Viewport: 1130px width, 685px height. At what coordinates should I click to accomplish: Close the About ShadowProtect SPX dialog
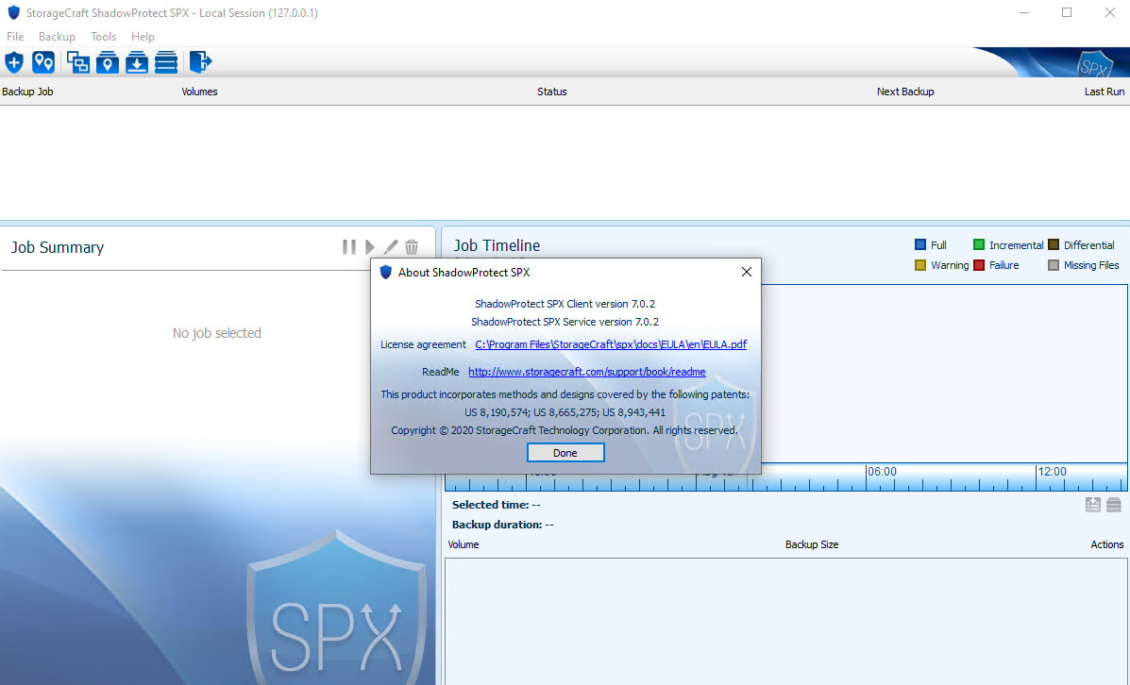click(x=746, y=272)
